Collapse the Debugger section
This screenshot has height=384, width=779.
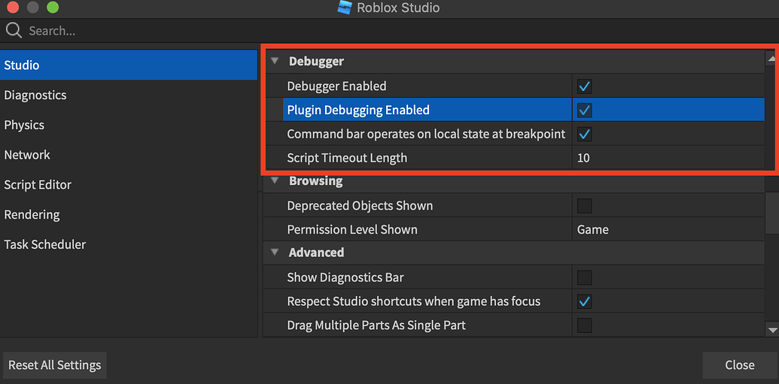[x=275, y=62]
